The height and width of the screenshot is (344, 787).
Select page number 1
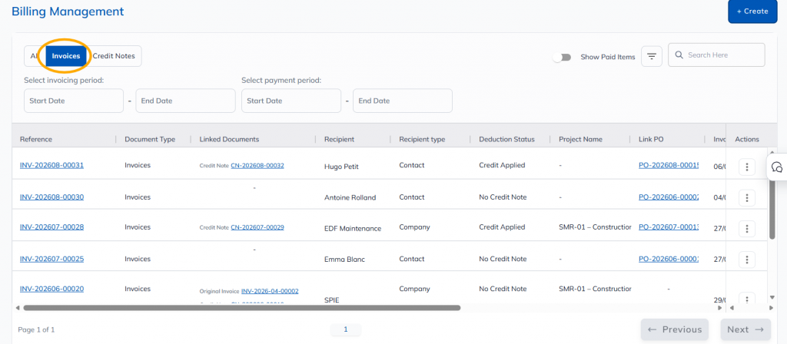[345, 329]
